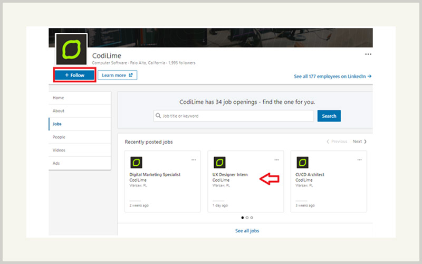422x264 pixels.
Task: Click logo on CI/CD Architect card
Action: tap(302, 163)
